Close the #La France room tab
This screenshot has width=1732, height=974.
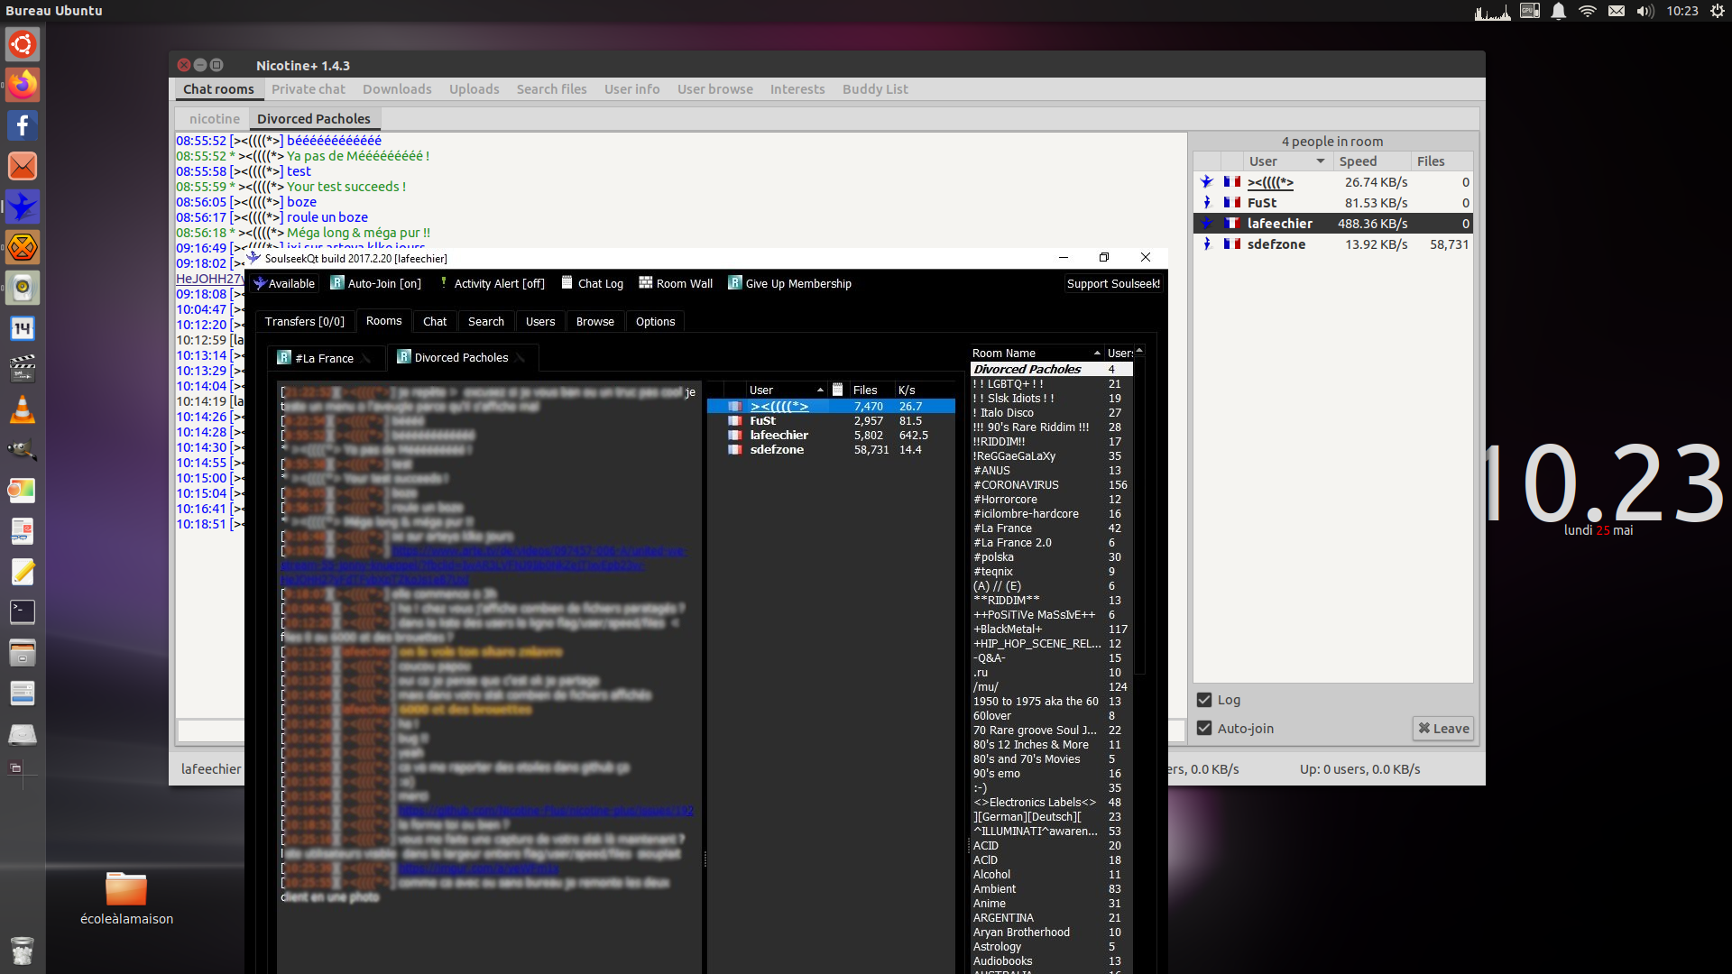(366, 359)
